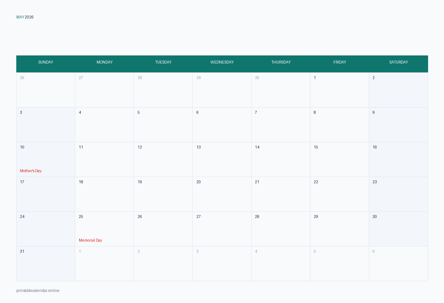Viewport: 444px width, 303px height.
Task: Click greyed June 5 date number
Action: click(x=315, y=252)
